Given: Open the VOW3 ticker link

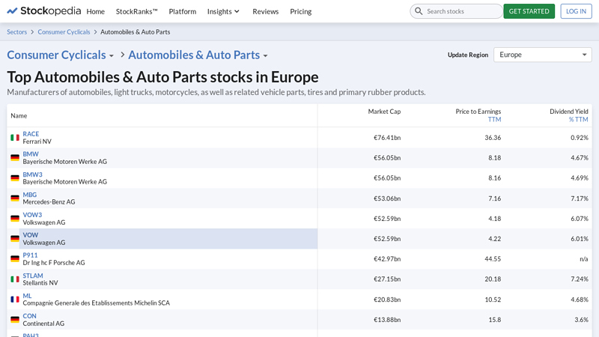Looking at the screenshot, I should coord(32,215).
